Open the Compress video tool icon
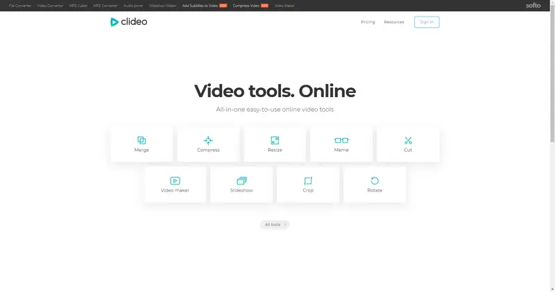The image size is (555, 292). (208, 140)
